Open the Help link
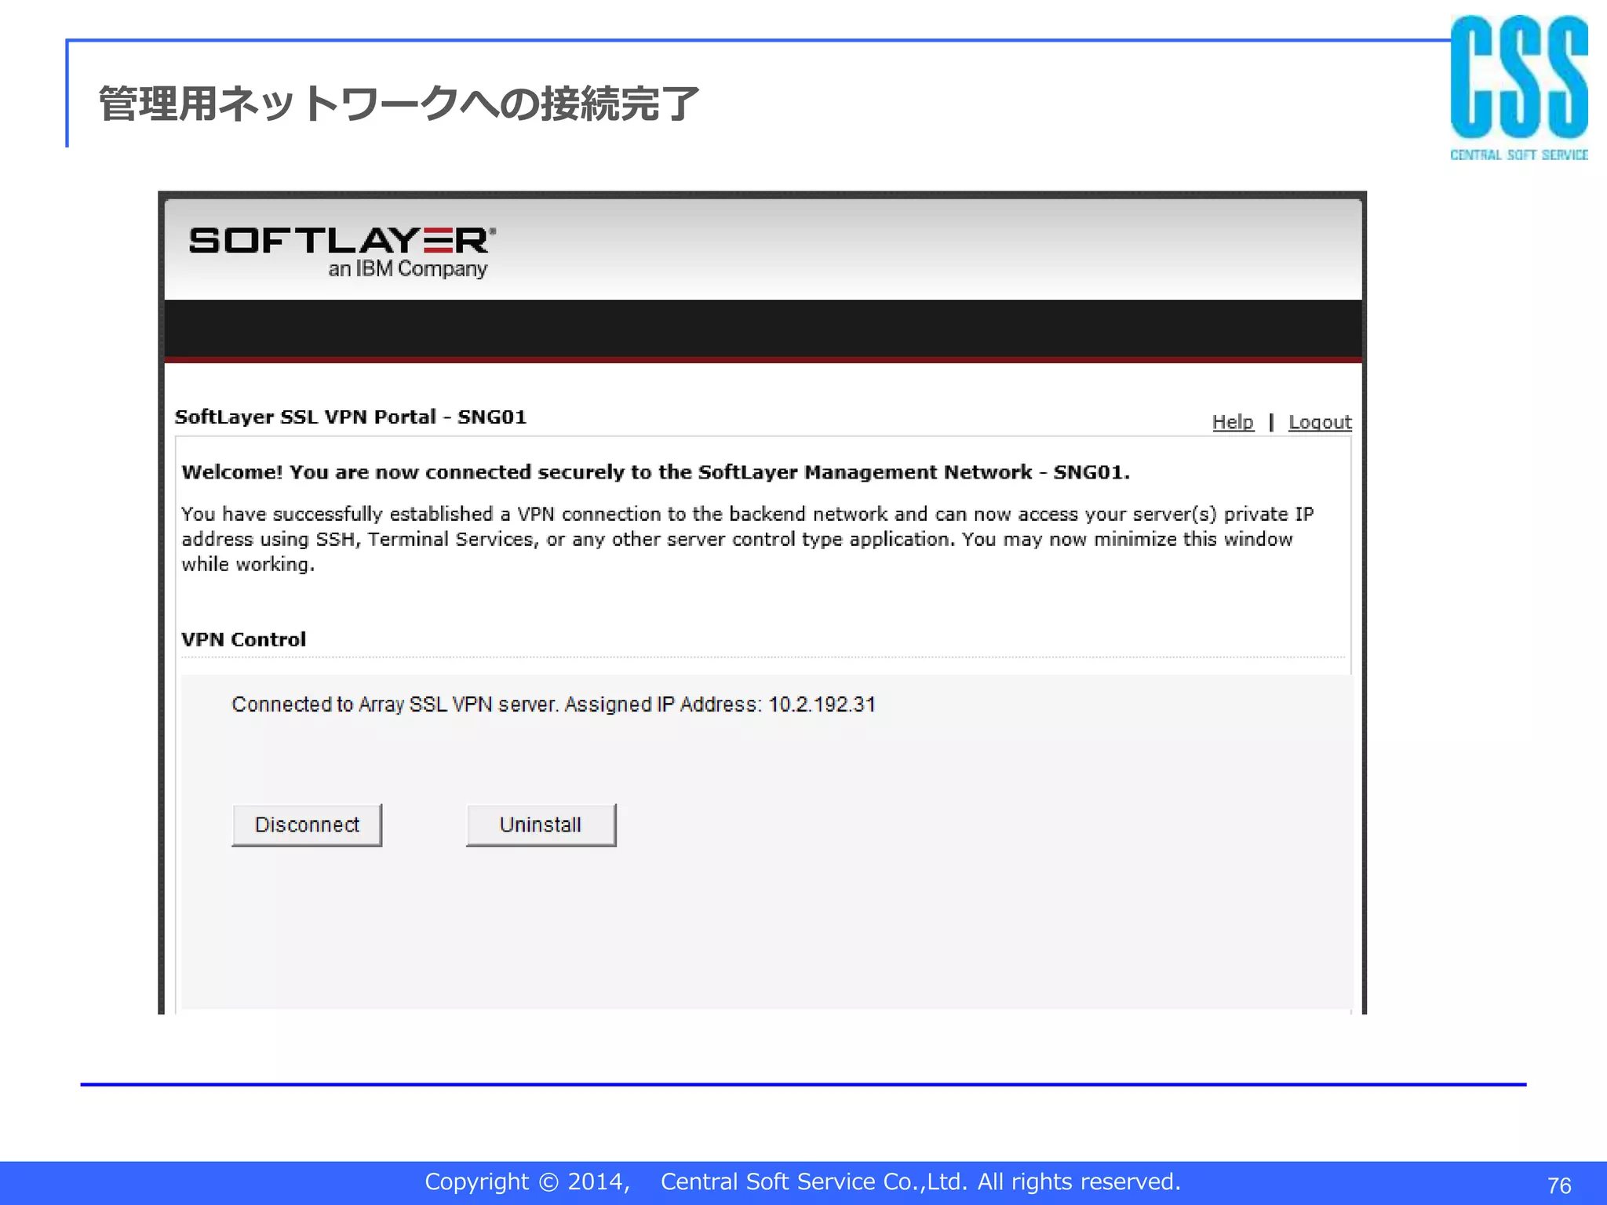Image resolution: width=1607 pixels, height=1205 pixels. coord(1233,422)
